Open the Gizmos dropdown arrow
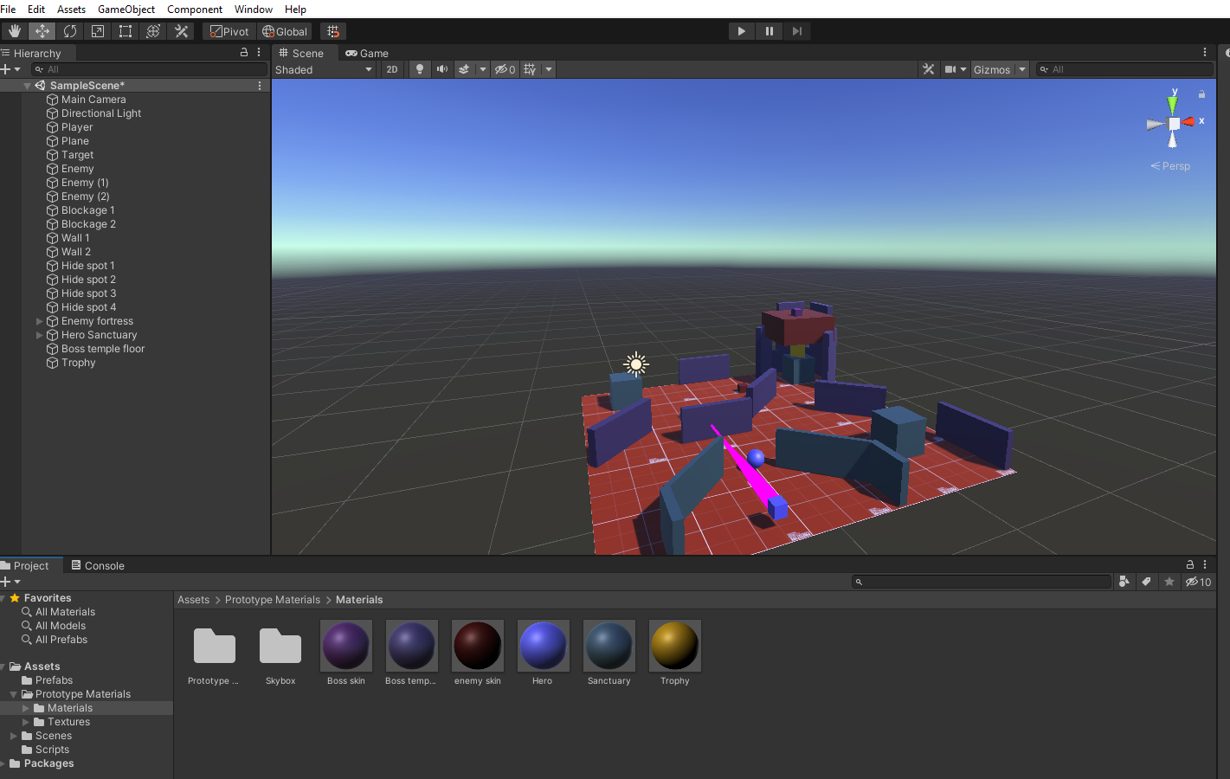The height and width of the screenshot is (779, 1230). [x=1022, y=69]
